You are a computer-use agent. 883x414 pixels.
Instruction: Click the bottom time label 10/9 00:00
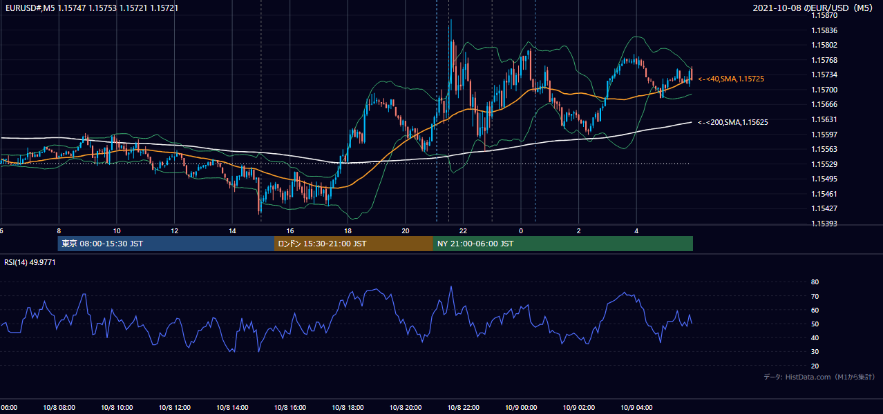(x=521, y=408)
